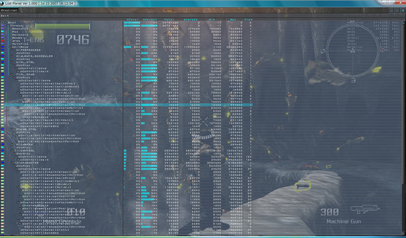Select the Profiler tab
406x238 pixels.
[x=9, y=10]
